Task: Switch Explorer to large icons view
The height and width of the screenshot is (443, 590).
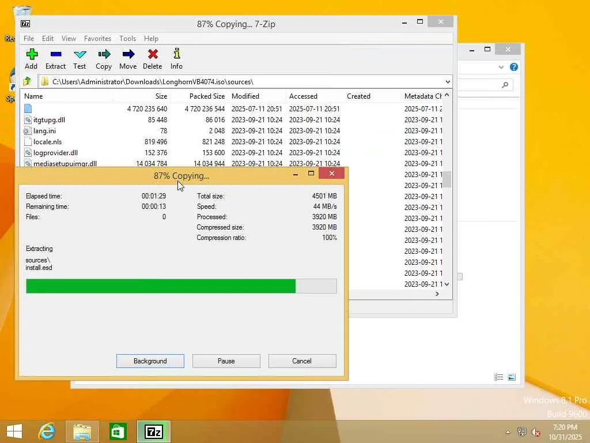Action: coord(512,377)
